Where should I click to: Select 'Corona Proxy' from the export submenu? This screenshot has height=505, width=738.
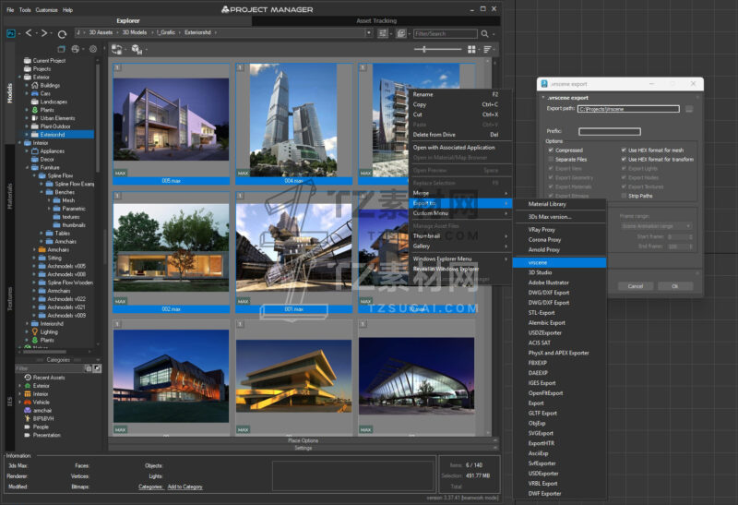[543, 239]
